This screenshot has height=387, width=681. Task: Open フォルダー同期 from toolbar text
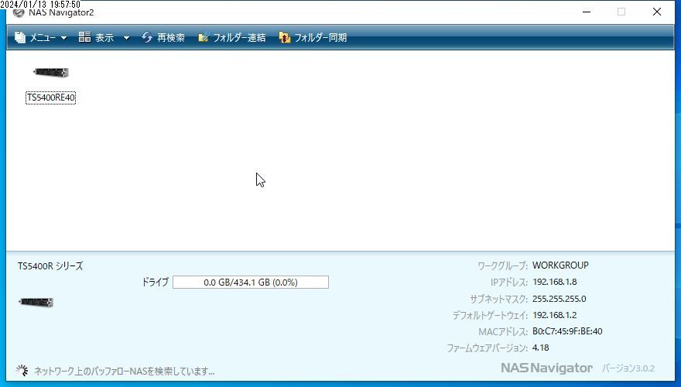(x=320, y=38)
